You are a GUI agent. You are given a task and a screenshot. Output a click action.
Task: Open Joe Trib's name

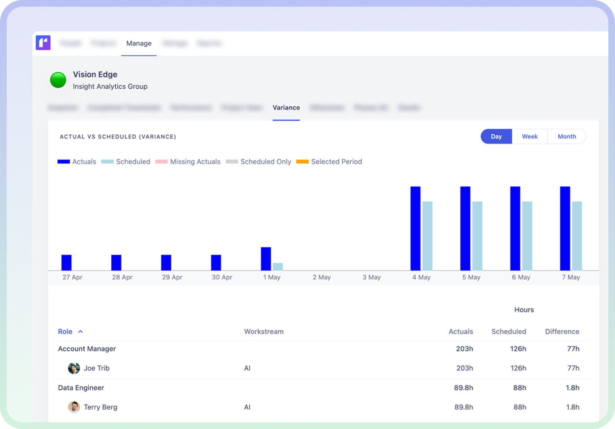click(x=97, y=368)
